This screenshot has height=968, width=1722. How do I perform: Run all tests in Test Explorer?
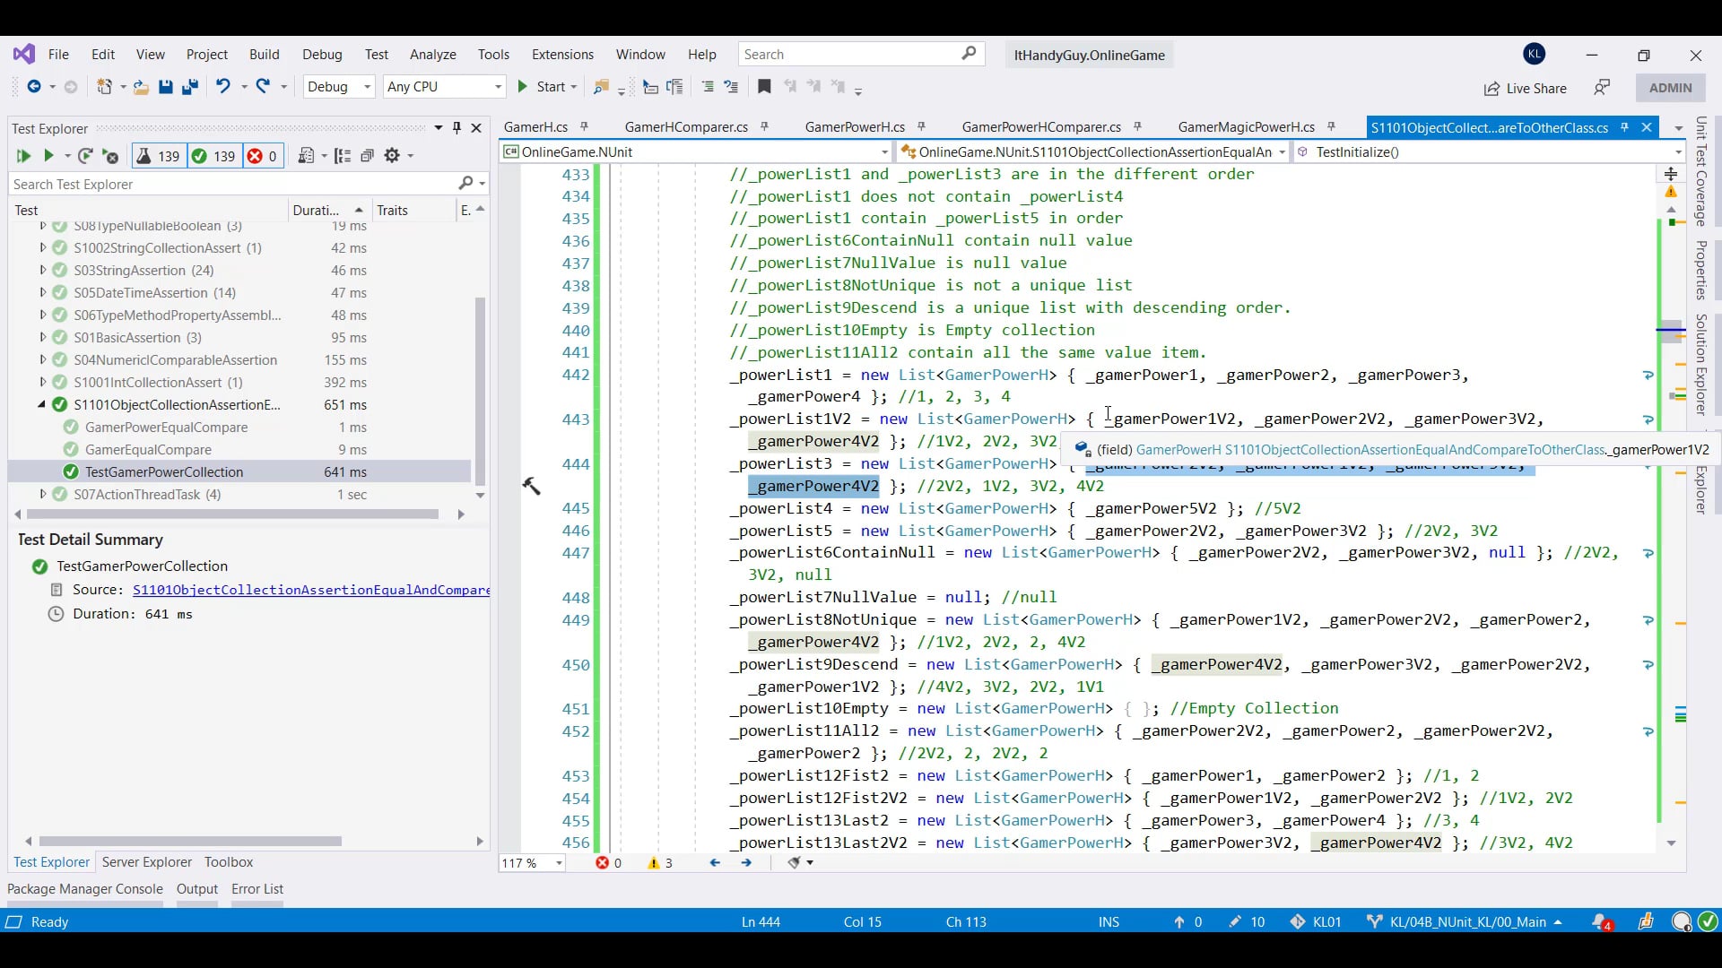pos(23,156)
